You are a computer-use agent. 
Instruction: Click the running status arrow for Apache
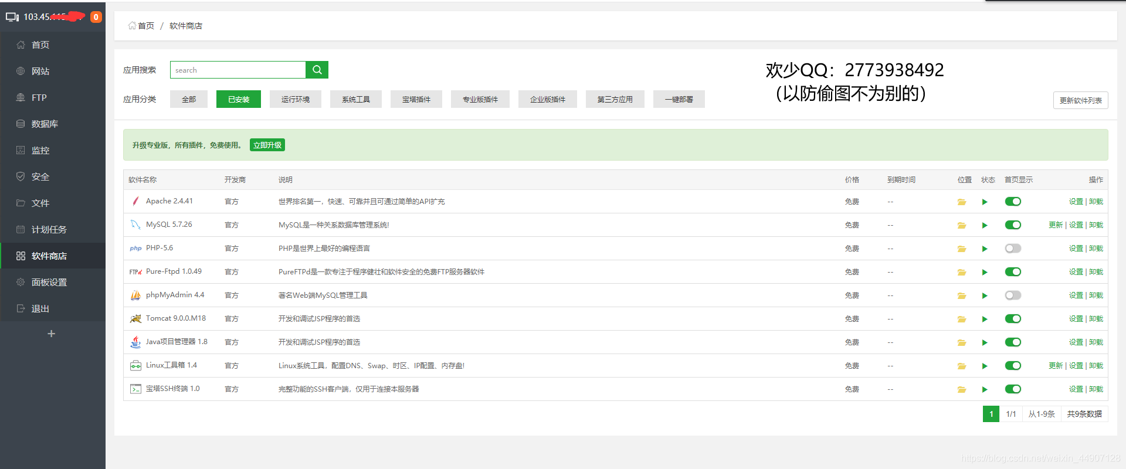point(985,202)
